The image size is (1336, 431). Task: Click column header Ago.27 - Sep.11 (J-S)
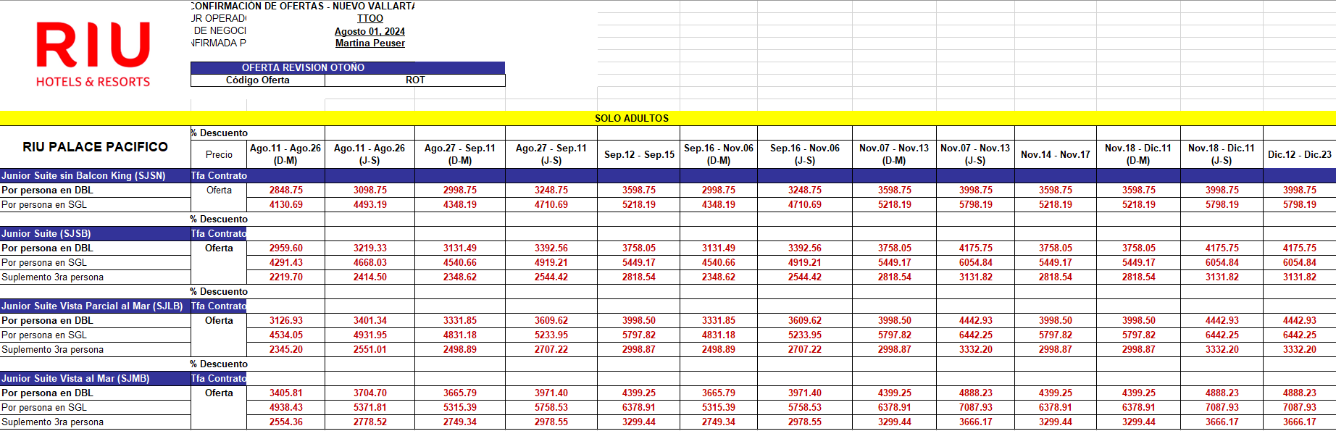coord(551,154)
